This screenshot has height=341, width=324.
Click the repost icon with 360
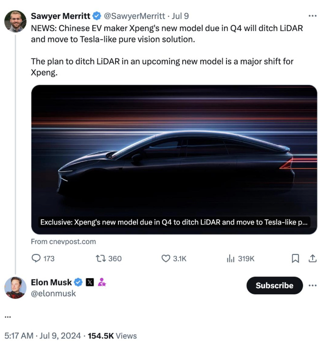pyautogui.click(x=100, y=258)
